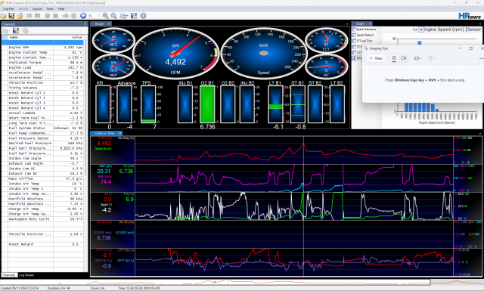Open the 1x playback speed dropdown

coord(94,15)
